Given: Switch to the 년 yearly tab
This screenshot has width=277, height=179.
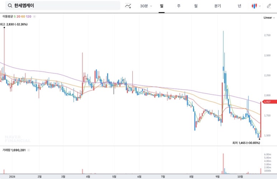Looking at the screenshot, I should (x=239, y=6).
